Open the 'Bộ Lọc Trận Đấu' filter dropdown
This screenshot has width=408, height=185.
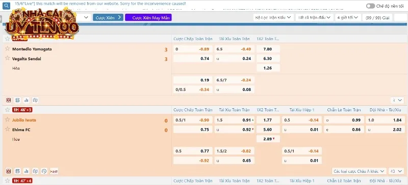coord(273,17)
